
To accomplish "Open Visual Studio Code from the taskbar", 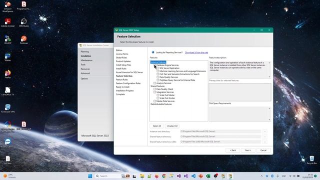I will [193, 176].
